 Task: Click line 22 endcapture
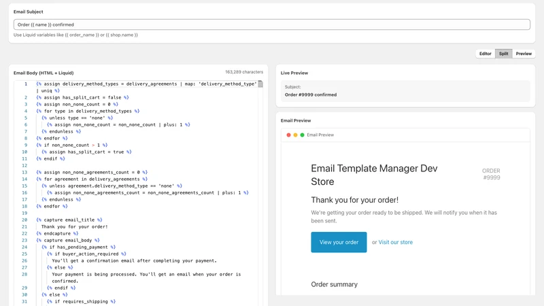click(x=57, y=233)
